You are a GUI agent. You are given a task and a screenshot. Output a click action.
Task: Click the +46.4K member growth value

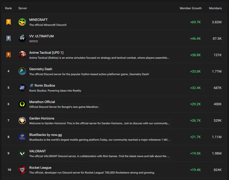click(195, 39)
